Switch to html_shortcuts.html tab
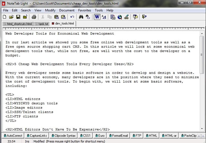Image resolution: width=206 pixels, height=143 pixels. [18, 24]
